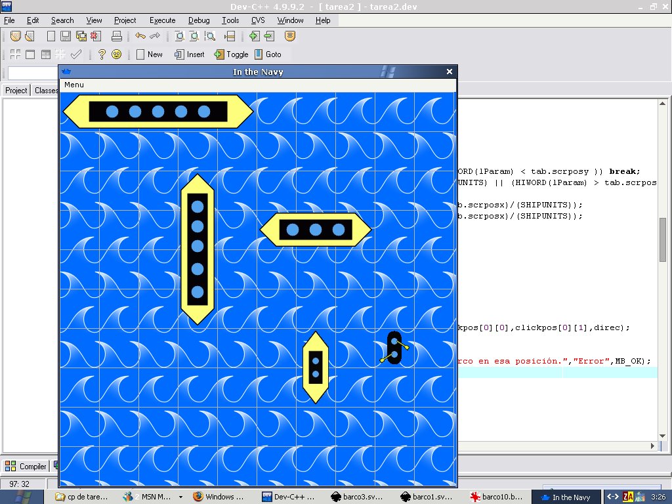672x504 pixels.
Task: Click the Go to Line icon
Action: coord(230,36)
